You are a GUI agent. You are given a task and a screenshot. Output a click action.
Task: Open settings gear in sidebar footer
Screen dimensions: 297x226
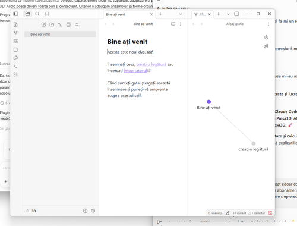93,211
